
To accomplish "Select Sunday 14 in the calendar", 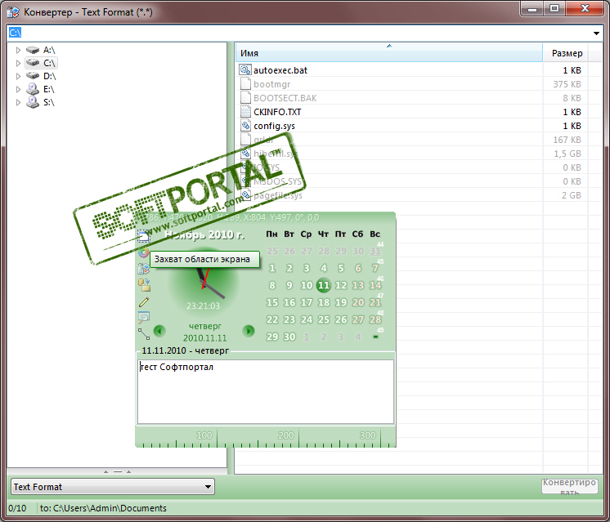I will 375,285.
